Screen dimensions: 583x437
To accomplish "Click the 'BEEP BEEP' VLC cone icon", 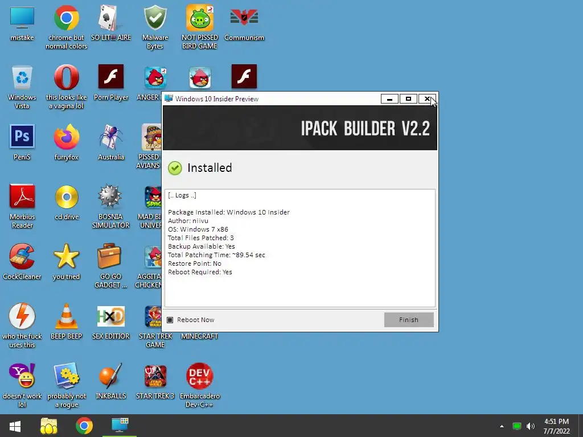I will (66, 316).
